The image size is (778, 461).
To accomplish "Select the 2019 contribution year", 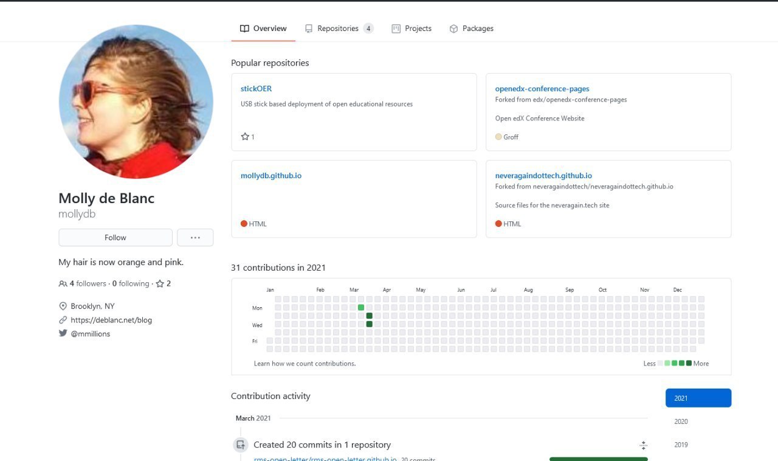I will 698,445.
